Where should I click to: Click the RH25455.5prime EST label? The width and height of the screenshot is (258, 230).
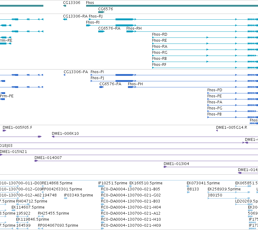tap(53, 214)
